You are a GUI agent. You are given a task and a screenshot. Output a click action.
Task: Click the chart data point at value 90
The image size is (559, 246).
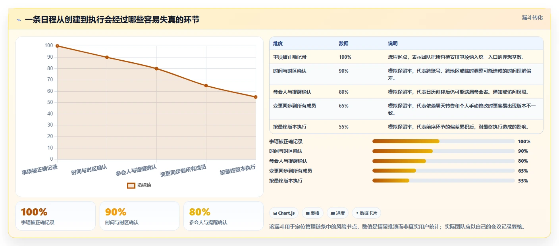click(107, 57)
